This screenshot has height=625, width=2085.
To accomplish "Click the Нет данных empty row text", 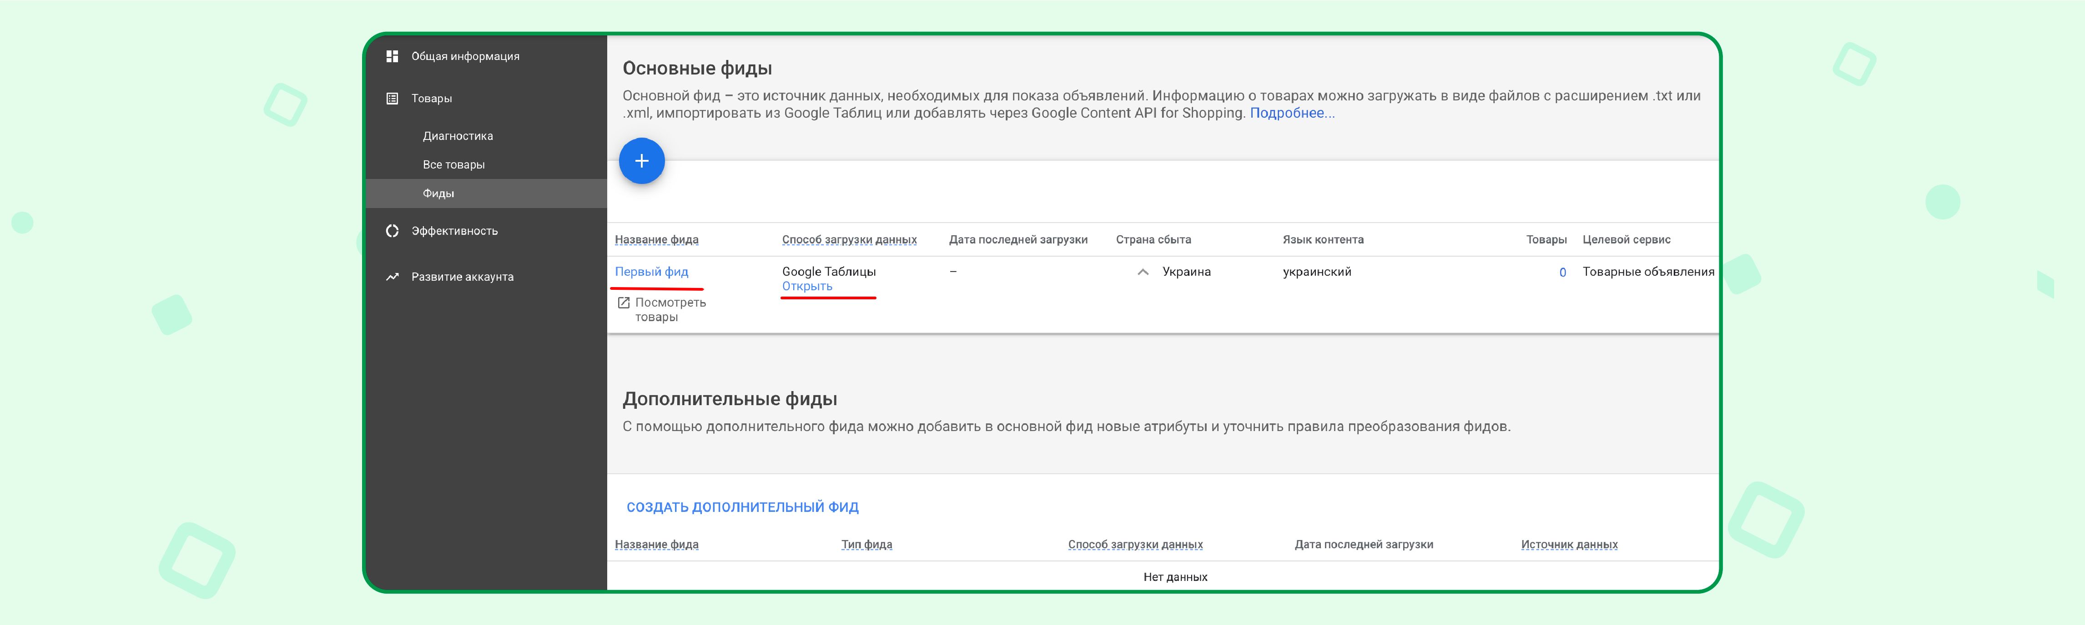I will [1175, 576].
